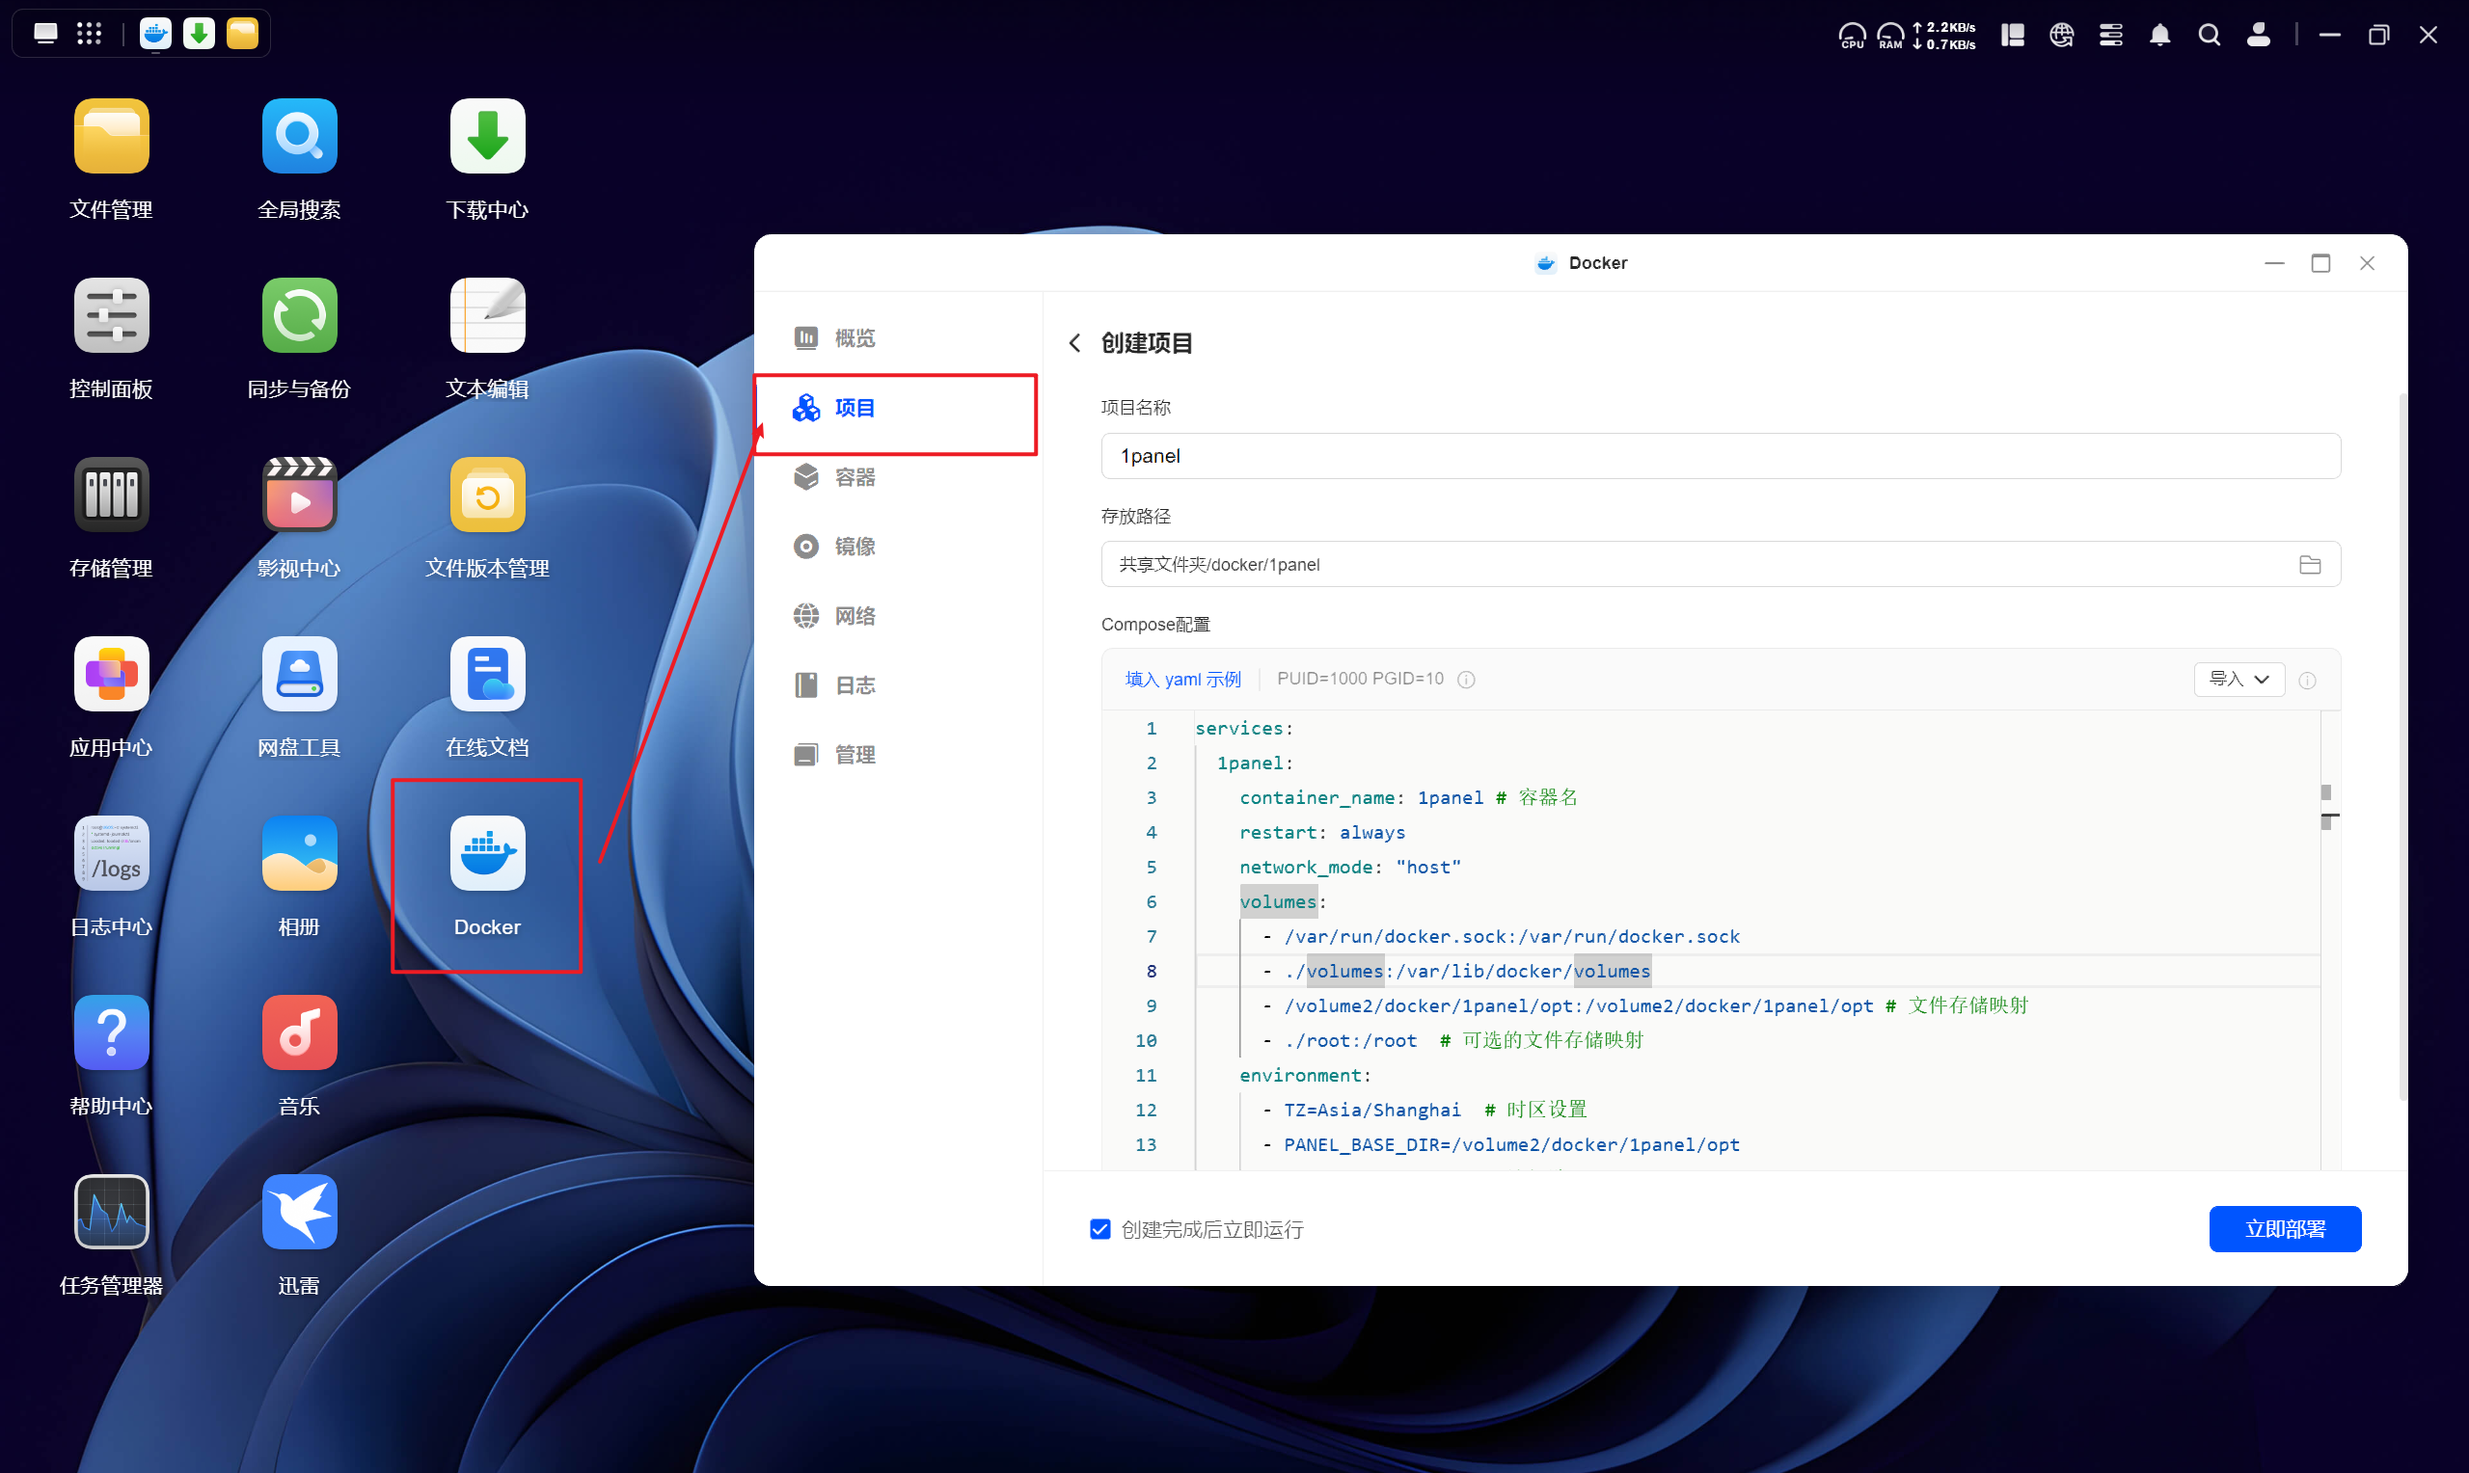The width and height of the screenshot is (2469, 1473).
Task: Open 任务管理器 desktop app
Action: pyautogui.click(x=111, y=1212)
